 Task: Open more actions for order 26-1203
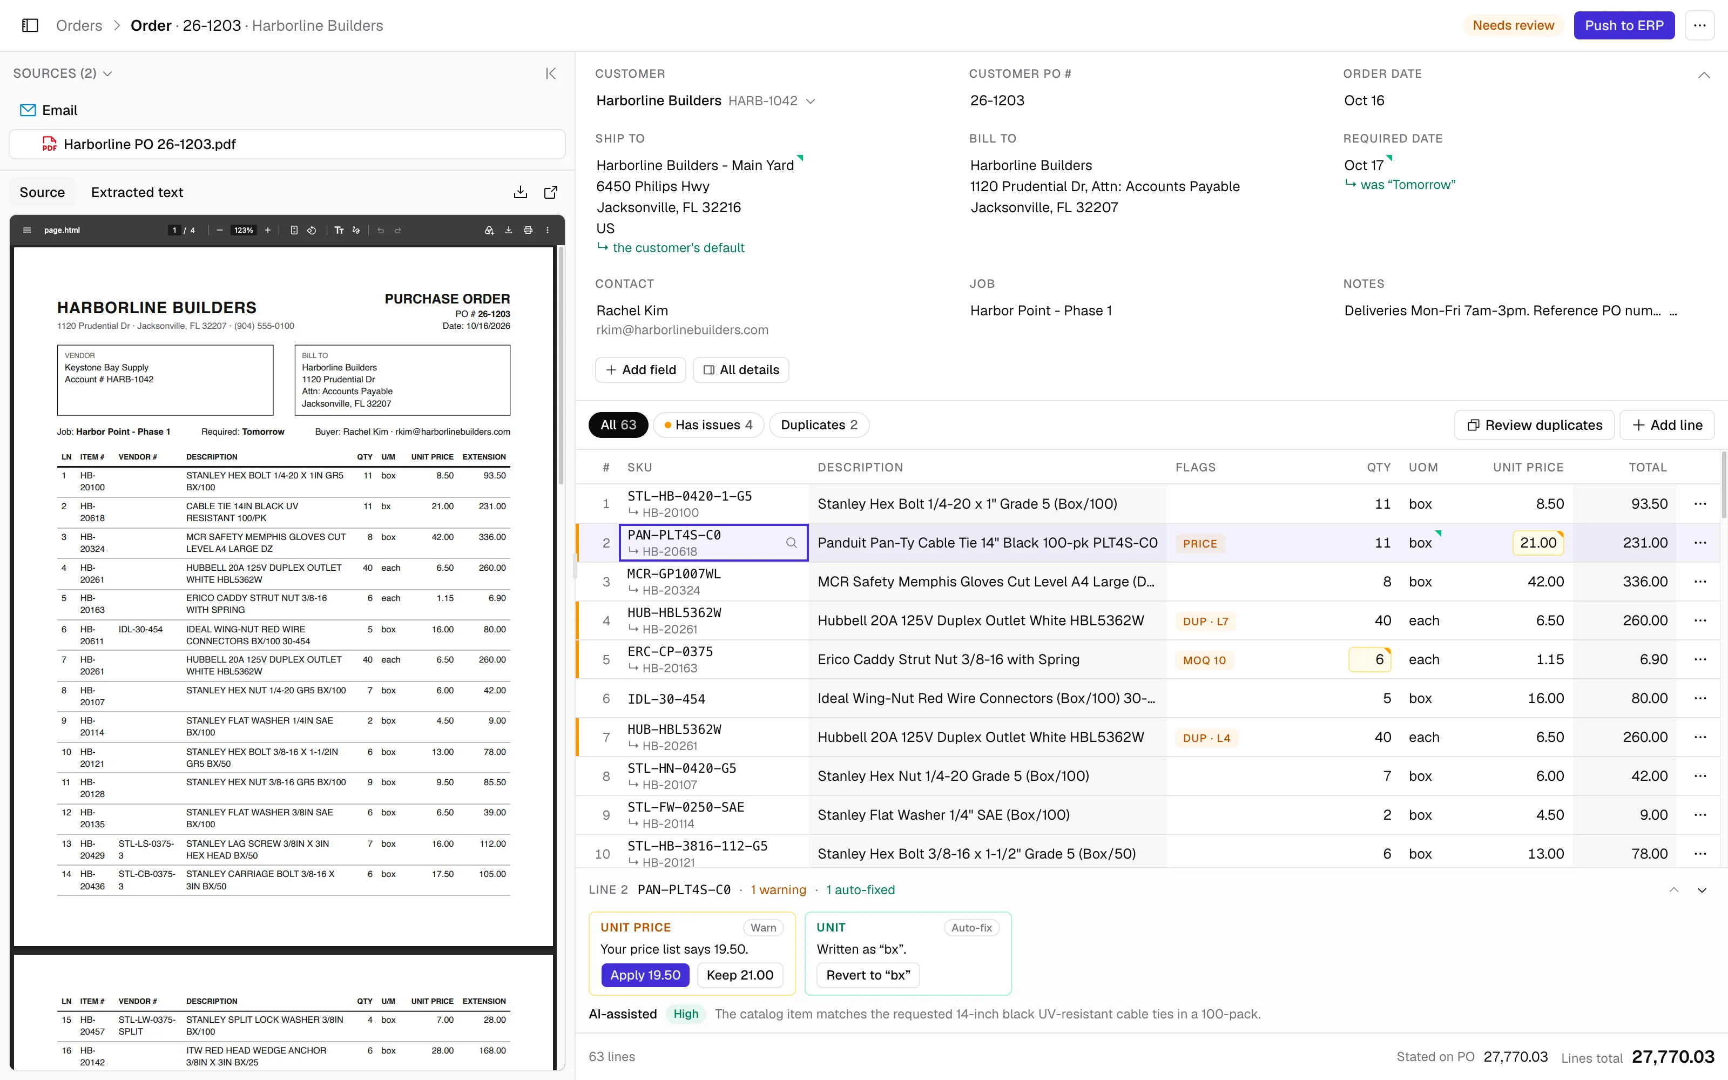[x=1699, y=26]
